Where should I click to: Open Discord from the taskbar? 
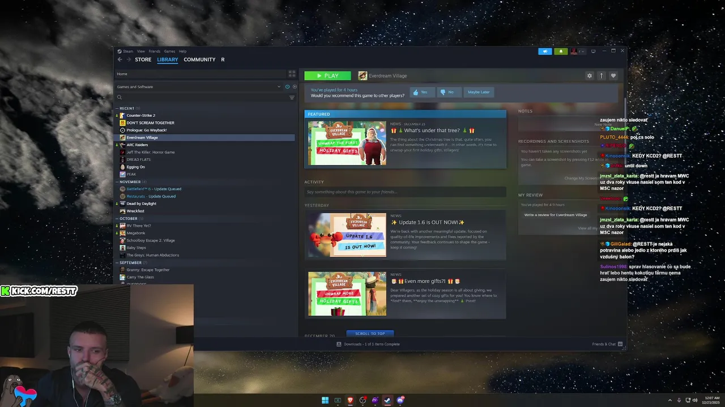[x=400, y=400]
